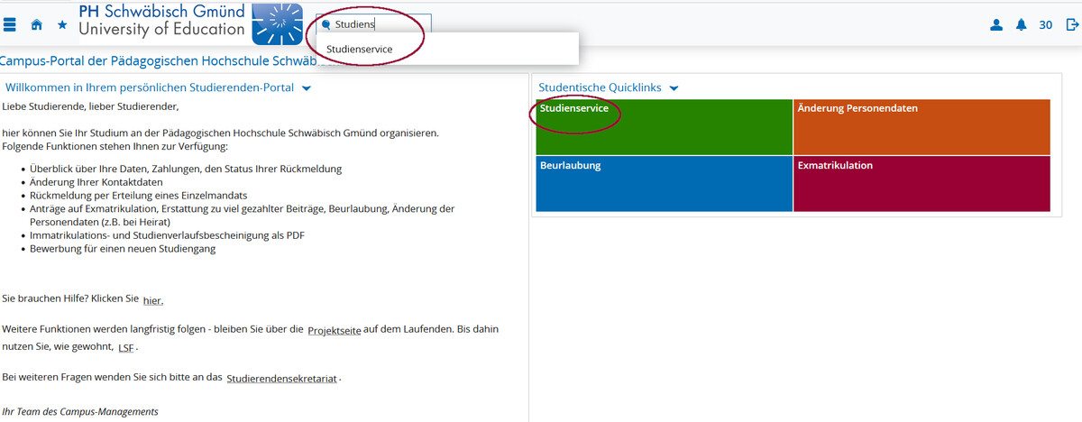
Task: Click the search magnifier icon
Action: (326, 25)
